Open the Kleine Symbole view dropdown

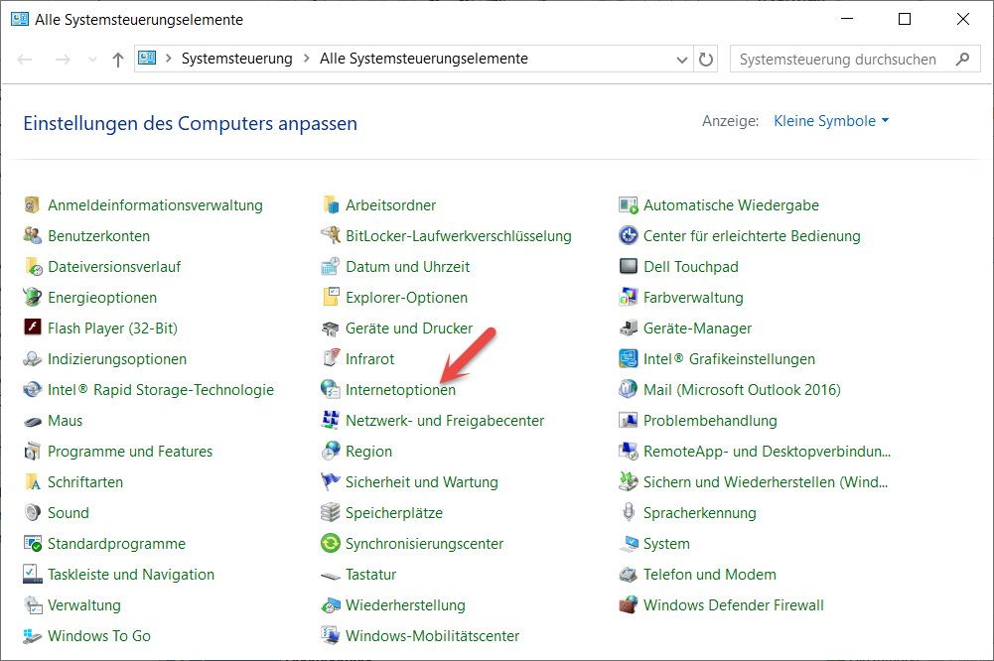[831, 121]
